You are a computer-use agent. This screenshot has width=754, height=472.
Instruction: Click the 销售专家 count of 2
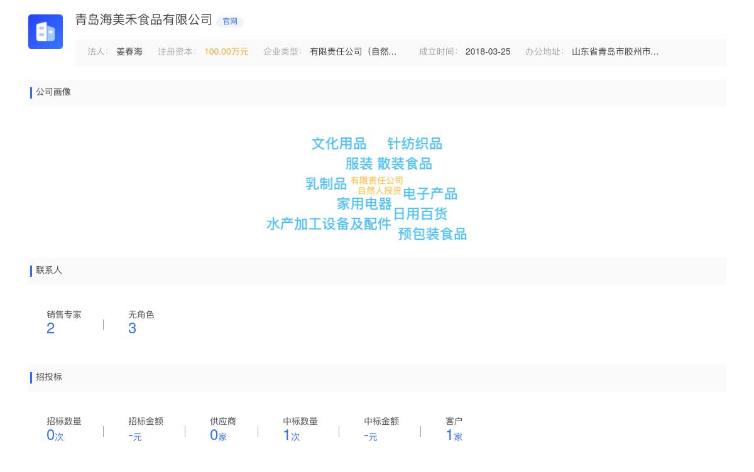[x=51, y=328]
